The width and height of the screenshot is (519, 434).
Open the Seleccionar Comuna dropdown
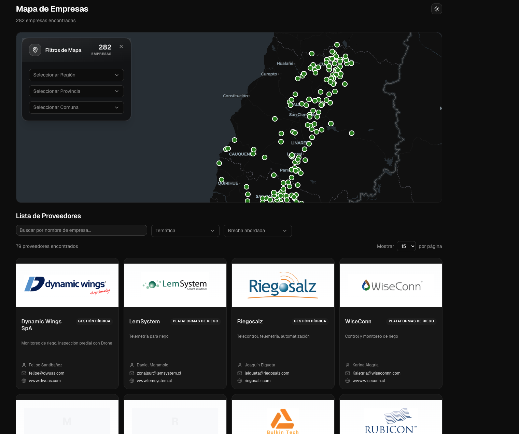point(76,108)
